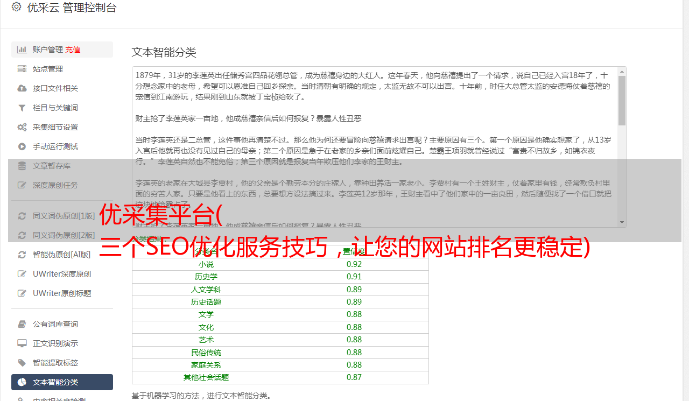Click the 历史话题 category cell
Image resolution: width=689 pixels, height=401 pixels.
pos(206,302)
